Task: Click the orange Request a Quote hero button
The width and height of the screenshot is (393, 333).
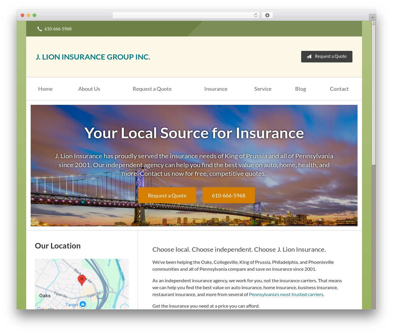Action: (x=167, y=195)
